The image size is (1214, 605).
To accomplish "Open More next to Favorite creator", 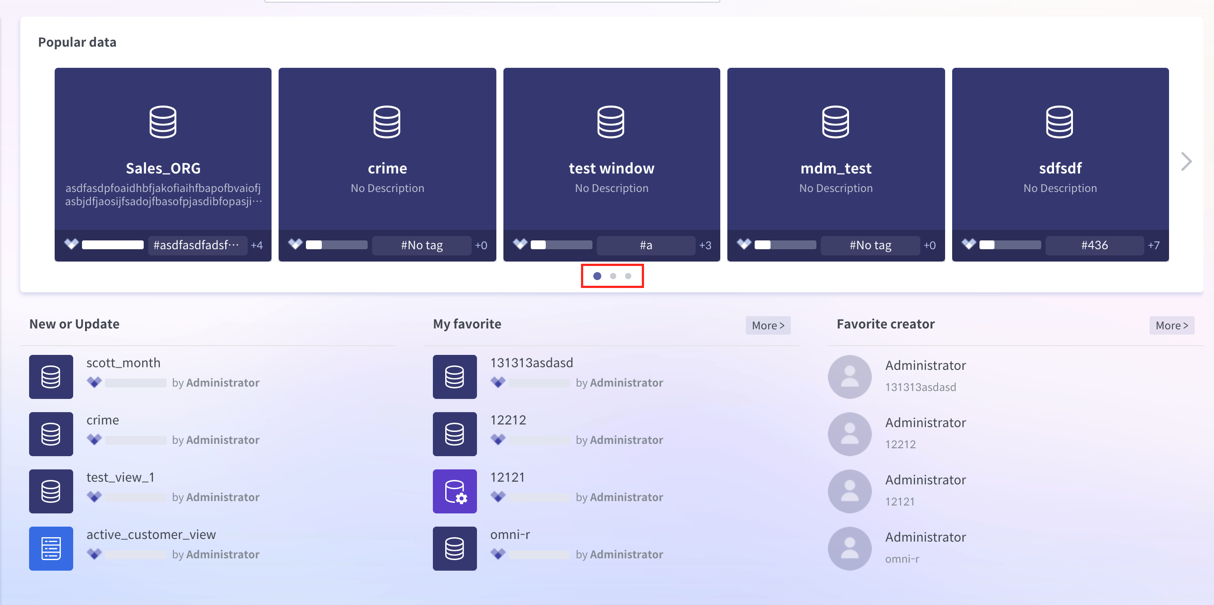I will 1172,325.
